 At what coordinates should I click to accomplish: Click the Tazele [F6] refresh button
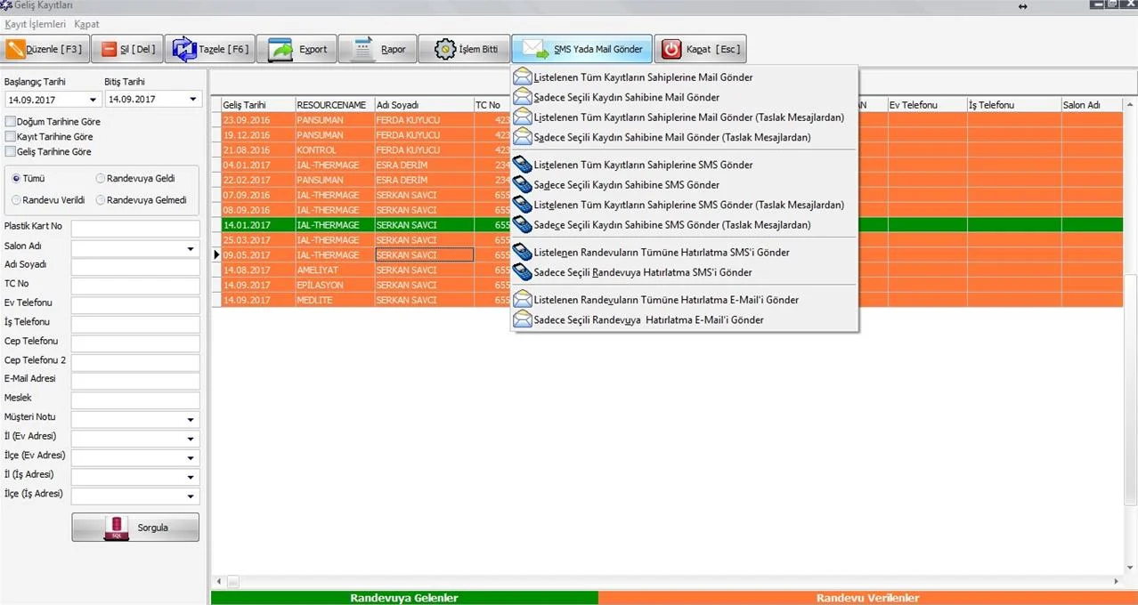[209, 49]
